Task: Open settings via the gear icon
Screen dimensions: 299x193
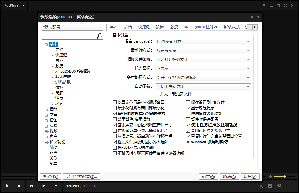Action: pyautogui.click(x=279, y=186)
